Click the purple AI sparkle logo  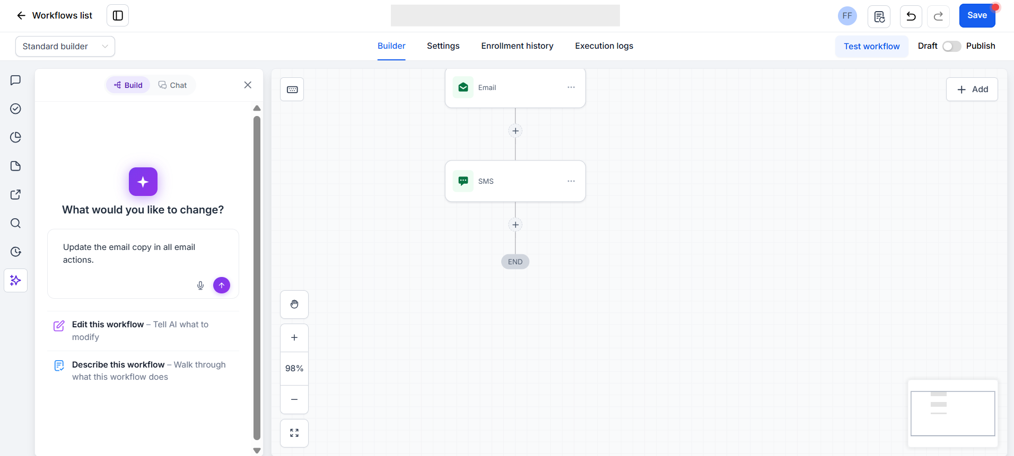(x=143, y=182)
